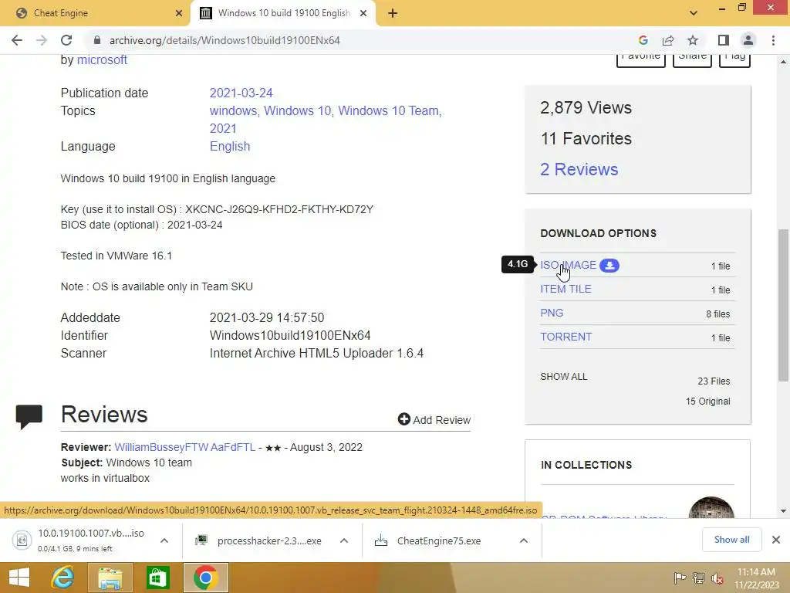This screenshot has width=790, height=593.
Task: Open the collection thumbnail image
Action: [711, 507]
